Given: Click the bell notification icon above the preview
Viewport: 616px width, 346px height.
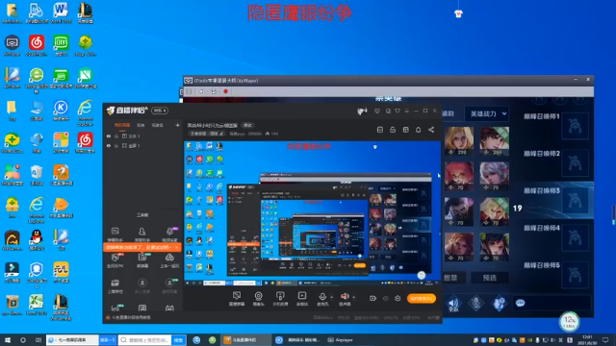Looking at the screenshot, I should point(418,130).
